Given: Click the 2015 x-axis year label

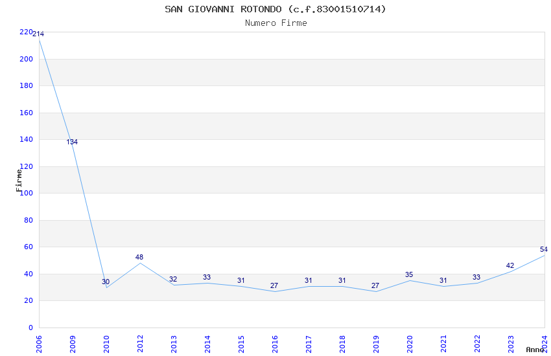Looking at the screenshot, I should pos(241,344).
